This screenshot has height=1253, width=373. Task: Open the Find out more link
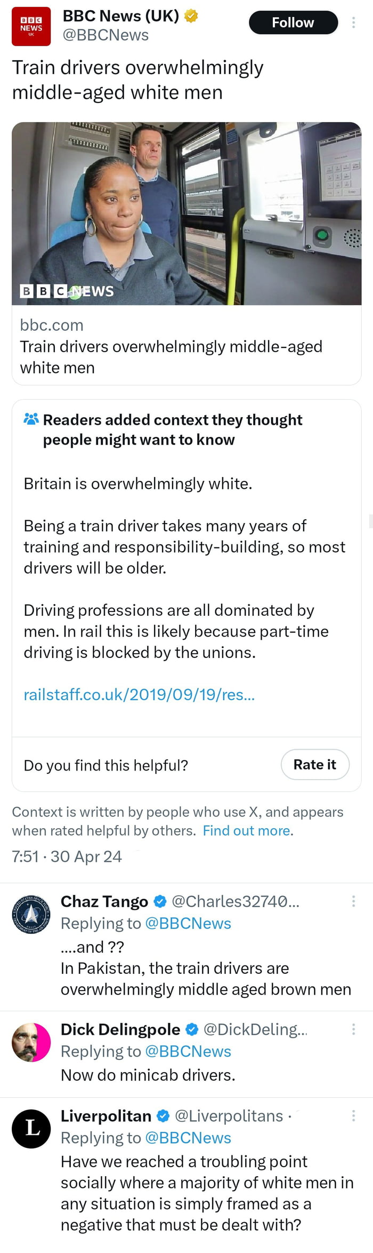[x=247, y=830]
